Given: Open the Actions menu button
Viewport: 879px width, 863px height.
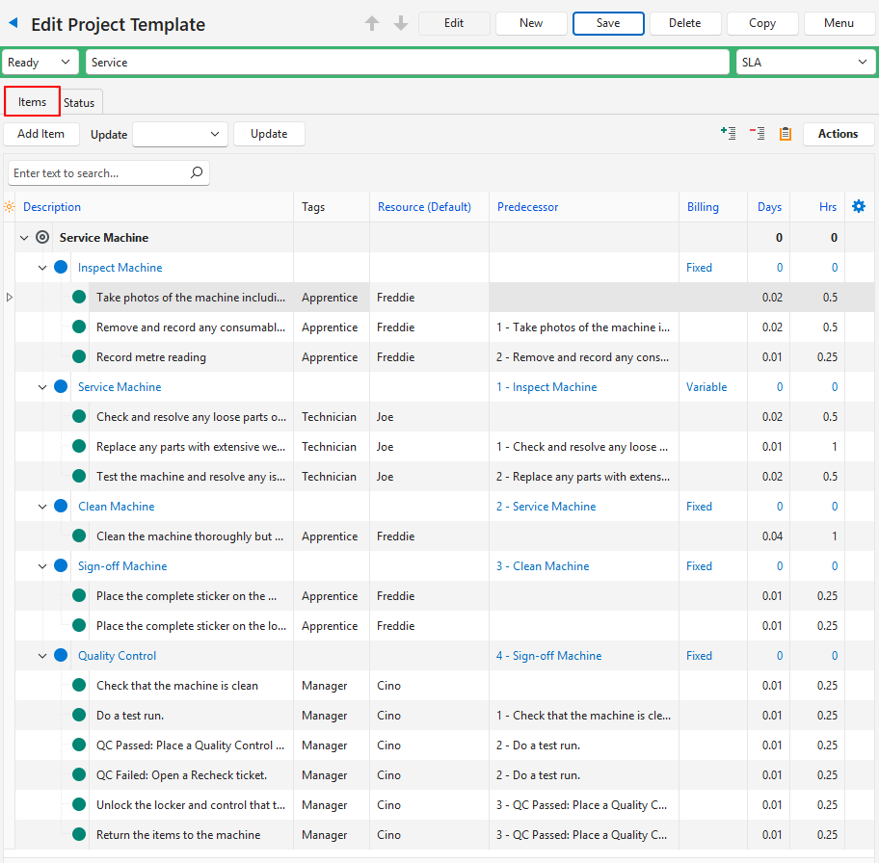Looking at the screenshot, I should pos(838,134).
